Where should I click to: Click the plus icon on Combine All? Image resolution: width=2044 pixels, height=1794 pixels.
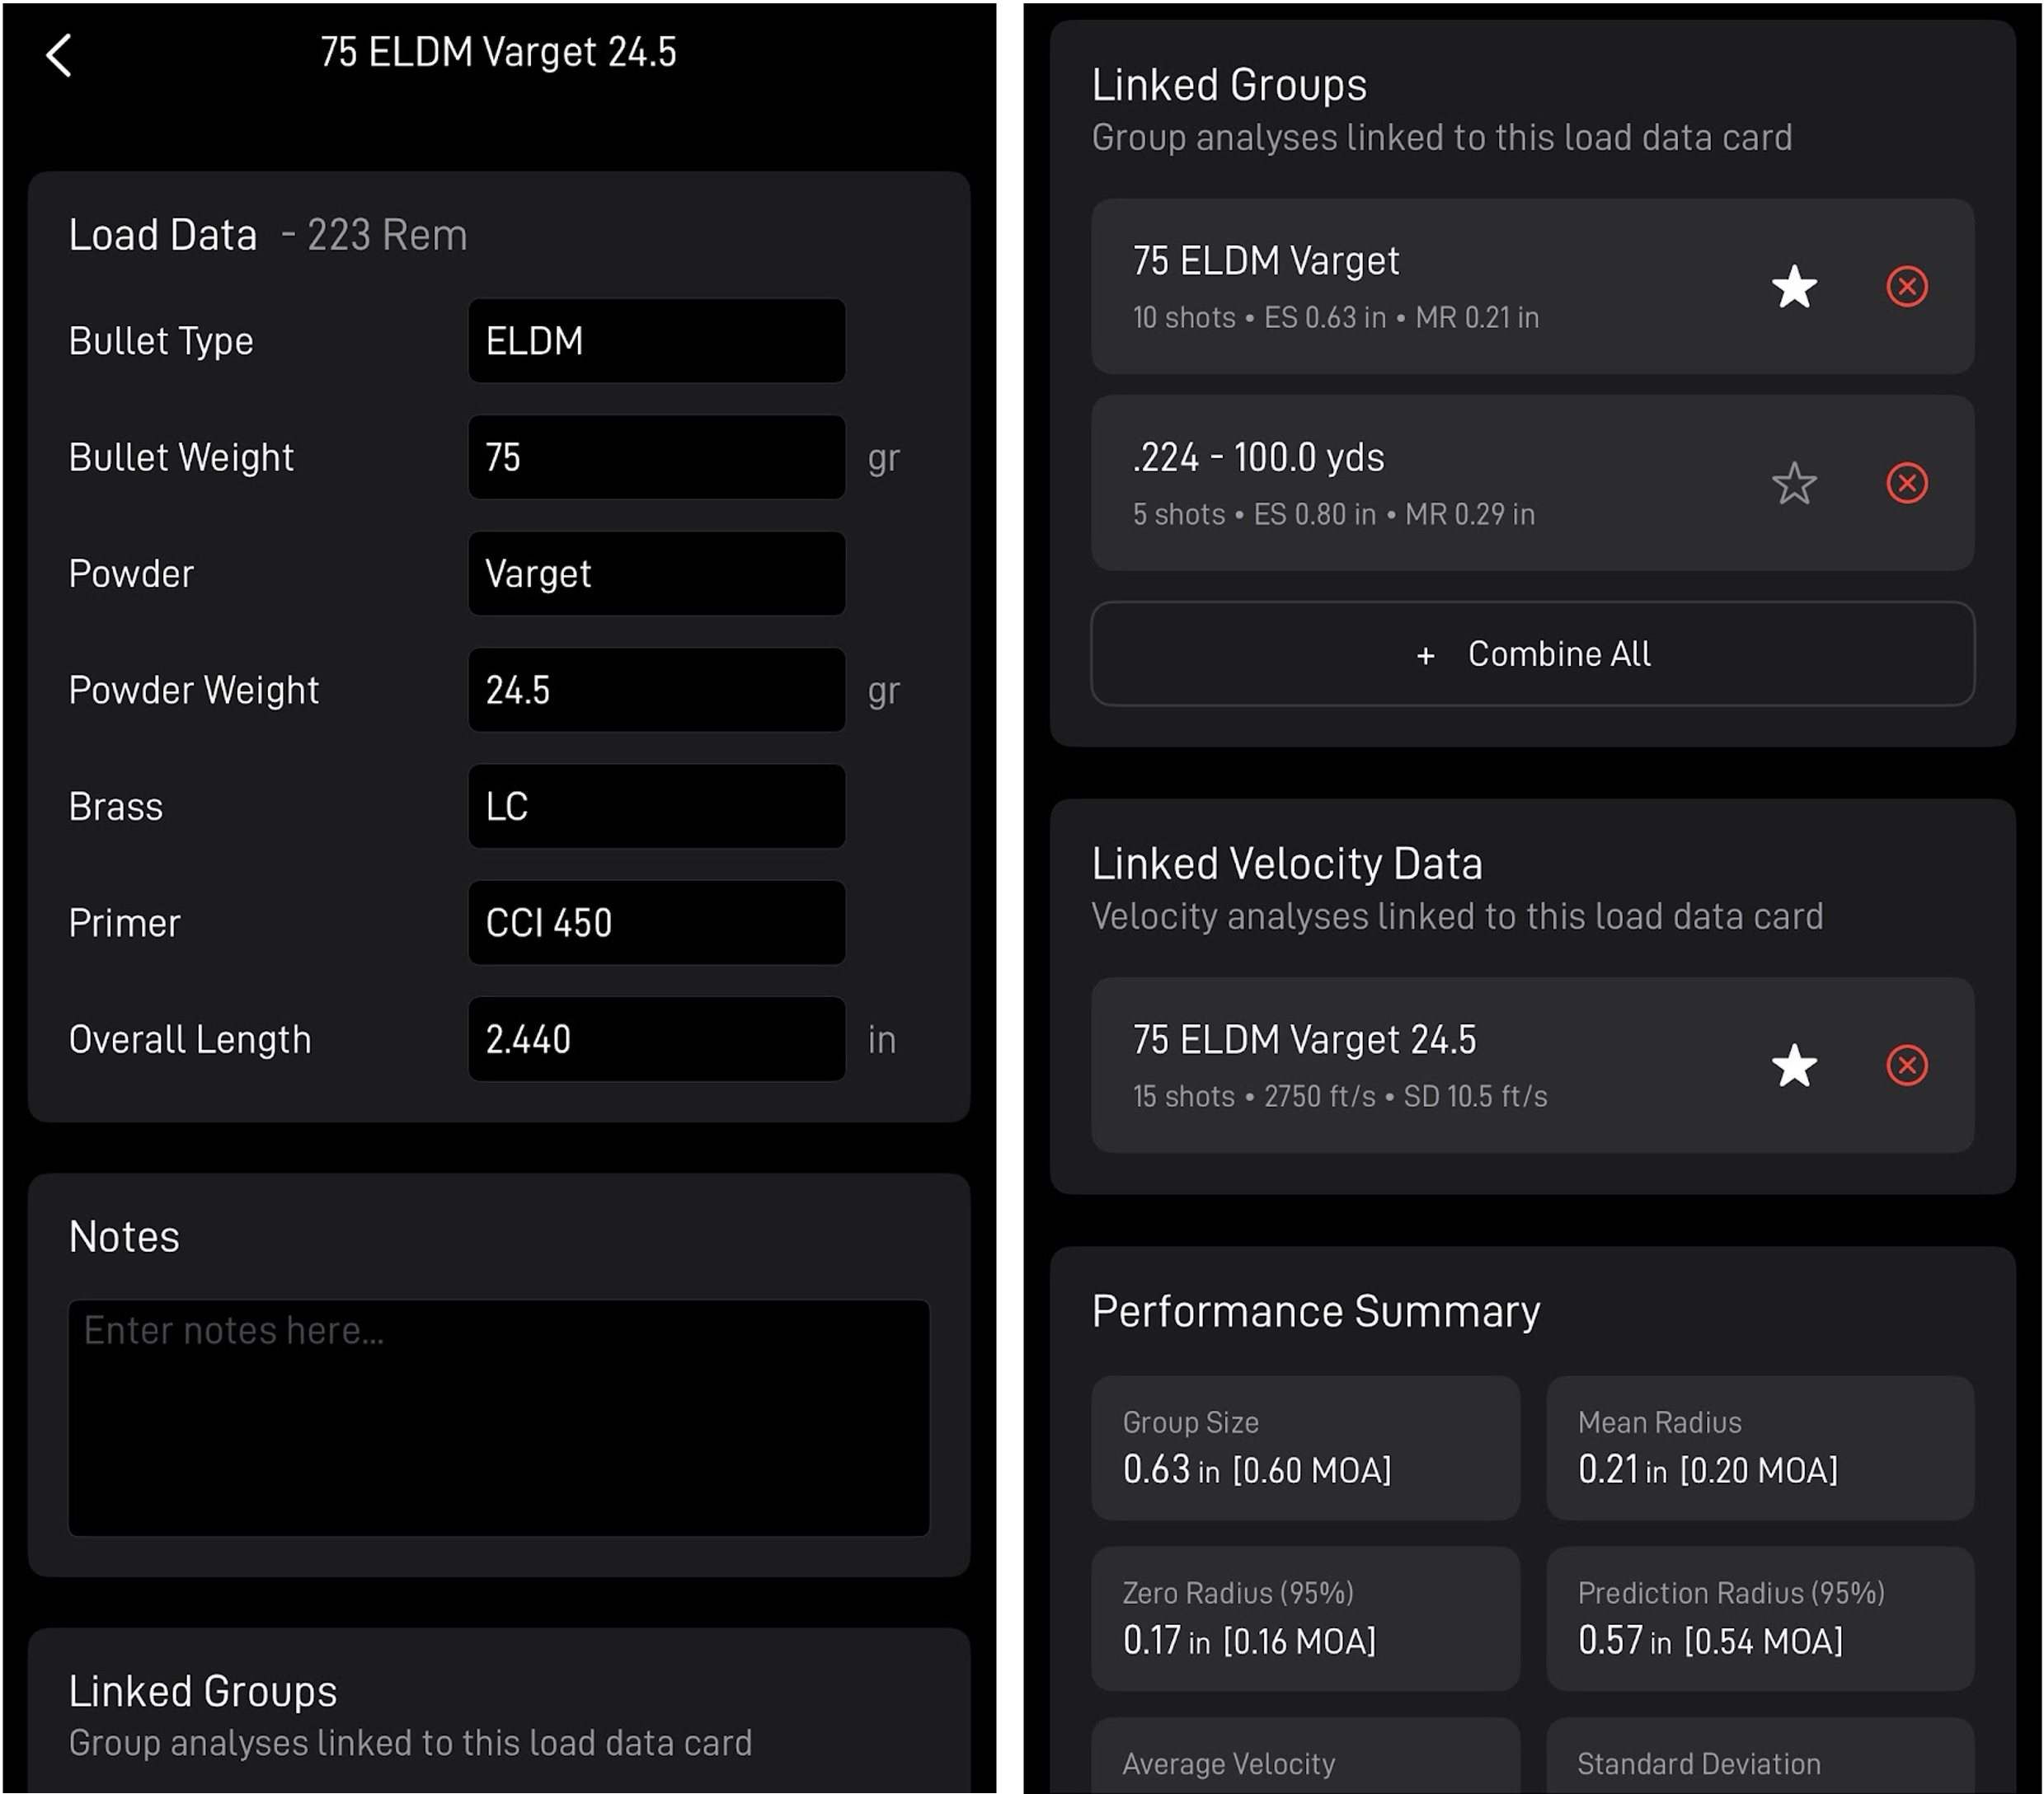[1424, 654]
